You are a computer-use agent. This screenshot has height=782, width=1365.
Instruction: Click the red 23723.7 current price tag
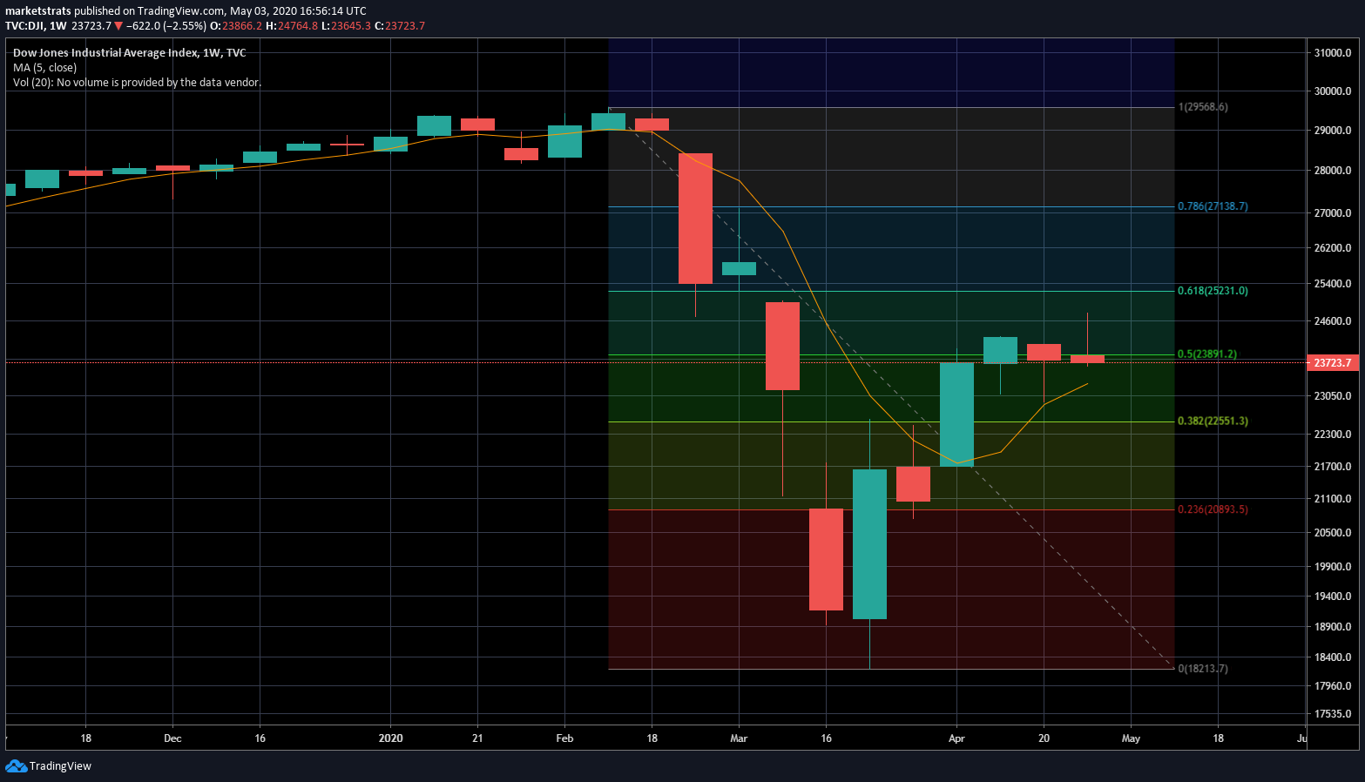pyautogui.click(x=1333, y=363)
